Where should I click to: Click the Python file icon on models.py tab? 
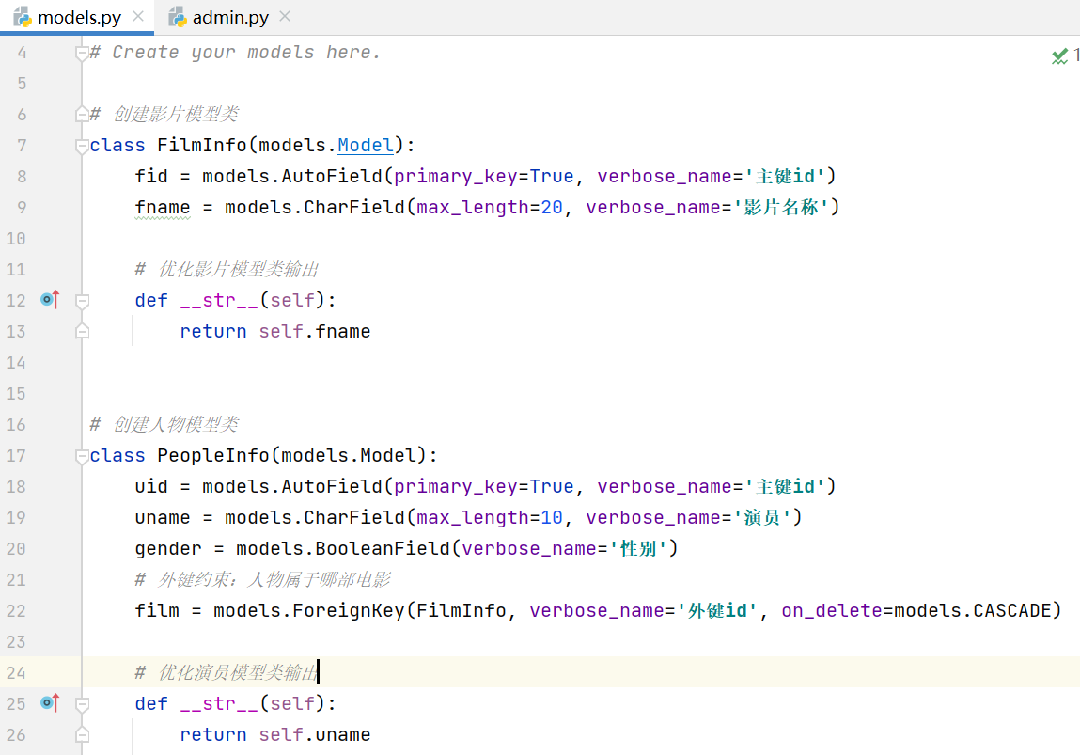tap(23, 17)
